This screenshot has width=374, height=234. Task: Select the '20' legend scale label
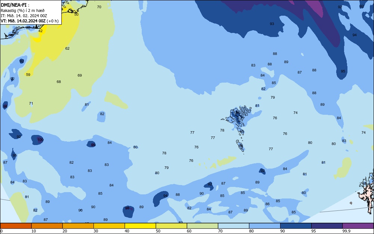point(65,231)
